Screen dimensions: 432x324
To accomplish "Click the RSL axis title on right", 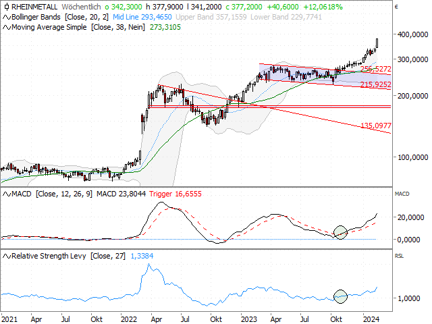I will 399,256.
